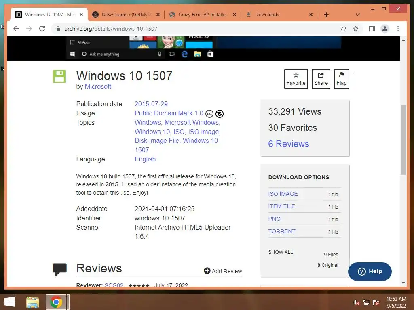Flag this item with the Flag button

point(341,79)
